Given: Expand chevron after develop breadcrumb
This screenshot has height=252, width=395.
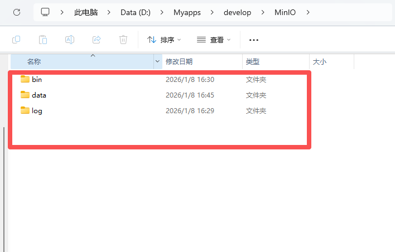Looking at the screenshot, I should coord(263,12).
